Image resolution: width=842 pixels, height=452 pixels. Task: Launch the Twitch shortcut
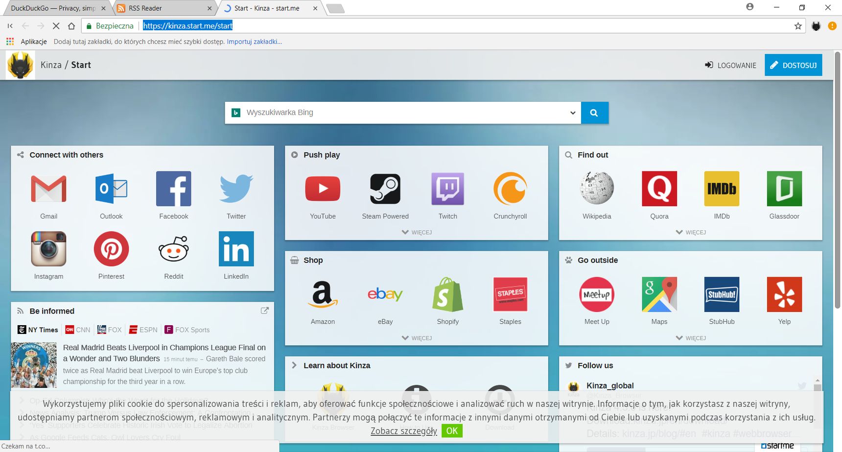tap(448, 189)
